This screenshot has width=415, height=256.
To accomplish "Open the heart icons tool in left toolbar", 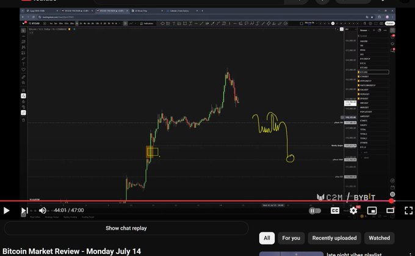I will 23,70.
